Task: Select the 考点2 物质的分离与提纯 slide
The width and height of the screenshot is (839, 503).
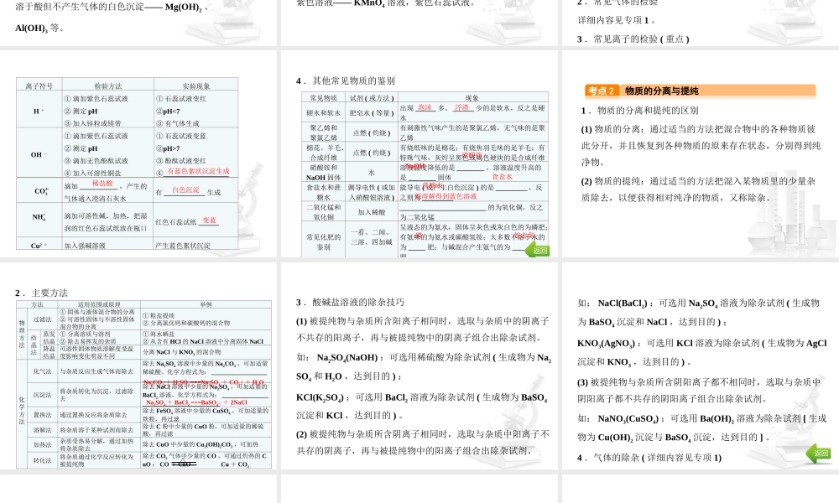Action: (701, 154)
